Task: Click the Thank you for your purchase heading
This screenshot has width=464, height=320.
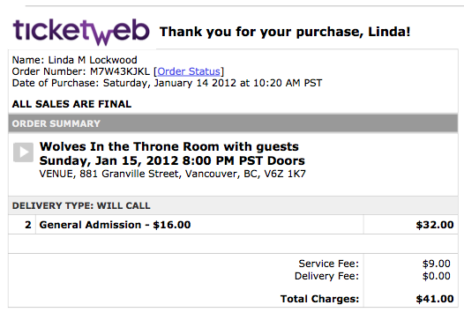Action: (x=285, y=32)
